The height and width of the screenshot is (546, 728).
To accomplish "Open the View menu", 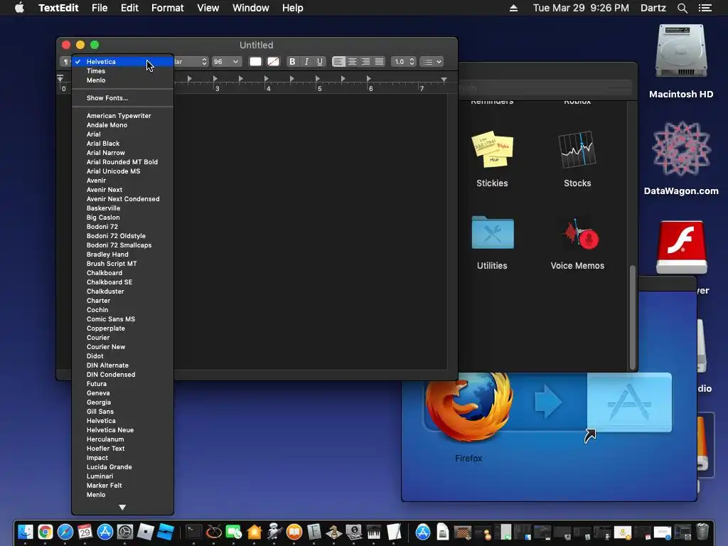I will tap(208, 8).
